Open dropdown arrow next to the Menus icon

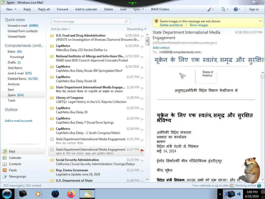(227, 9)
